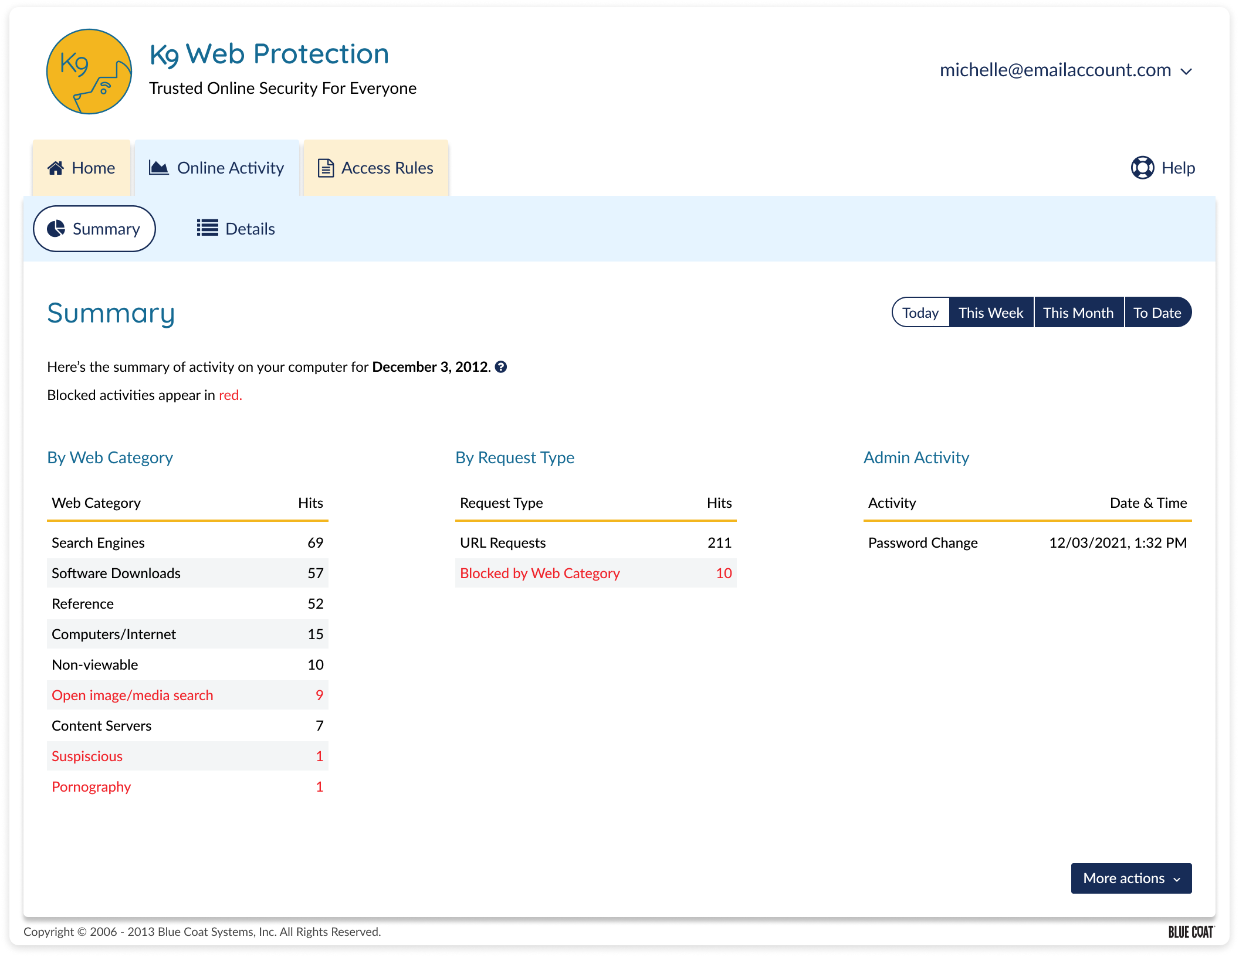Click the chevron beside the email address
1239x957 pixels.
point(1186,72)
